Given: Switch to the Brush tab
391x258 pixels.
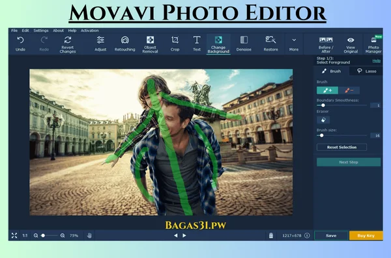Looking at the screenshot, I should (x=332, y=71).
